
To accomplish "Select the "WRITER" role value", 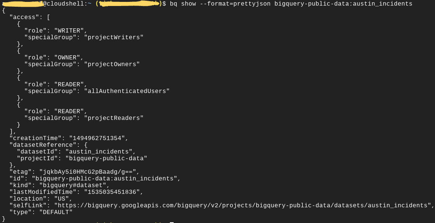I will click(x=69, y=31).
